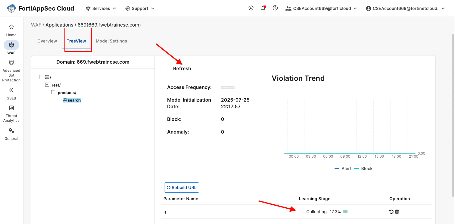The width and height of the screenshot is (455, 224).
Task: Click the FortiAppSec Cloud logo icon
Action: pos(11,8)
